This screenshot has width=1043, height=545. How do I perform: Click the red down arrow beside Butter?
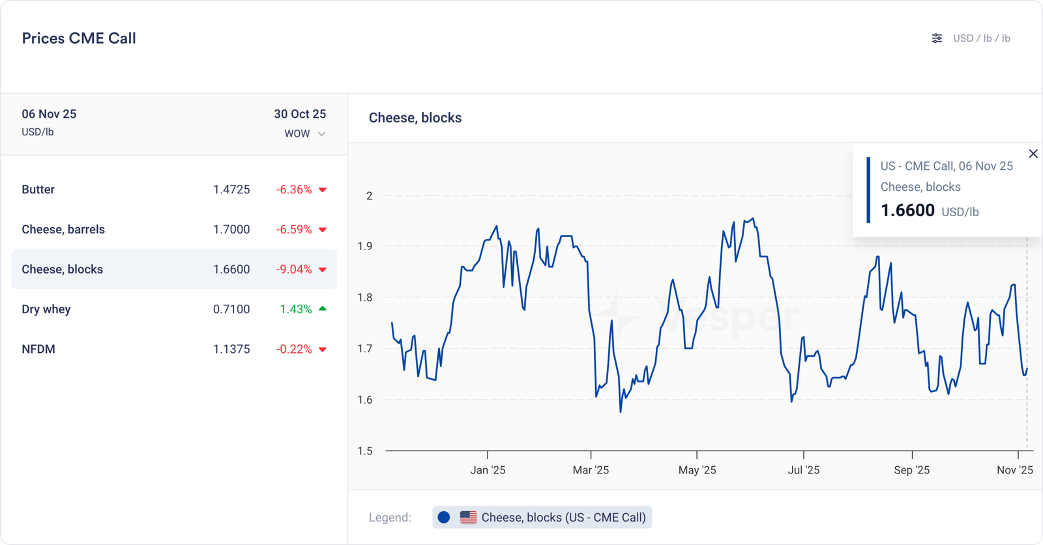(x=322, y=190)
